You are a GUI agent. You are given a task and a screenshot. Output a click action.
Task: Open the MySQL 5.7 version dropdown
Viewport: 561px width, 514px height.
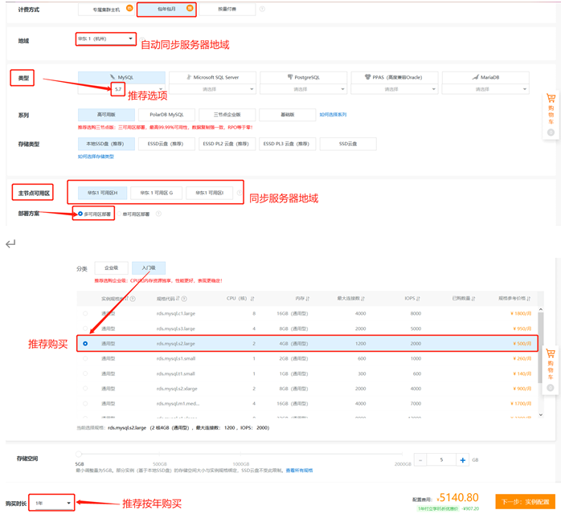point(121,89)
